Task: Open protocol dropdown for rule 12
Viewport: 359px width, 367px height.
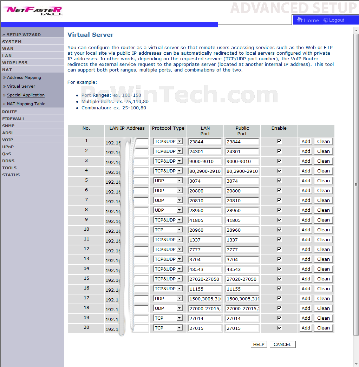Action: point(168,250)
